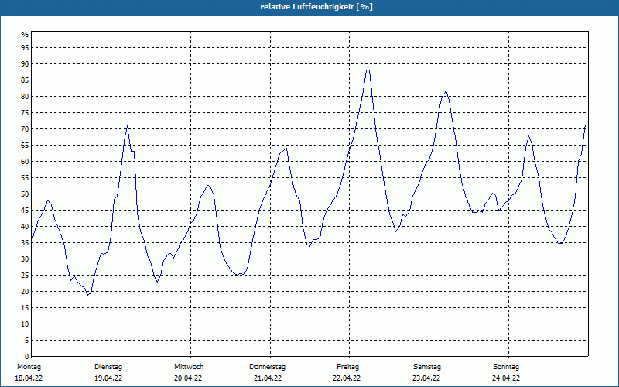
Task: Click the 'Donnerstag' day label
Action: (267, 367)
